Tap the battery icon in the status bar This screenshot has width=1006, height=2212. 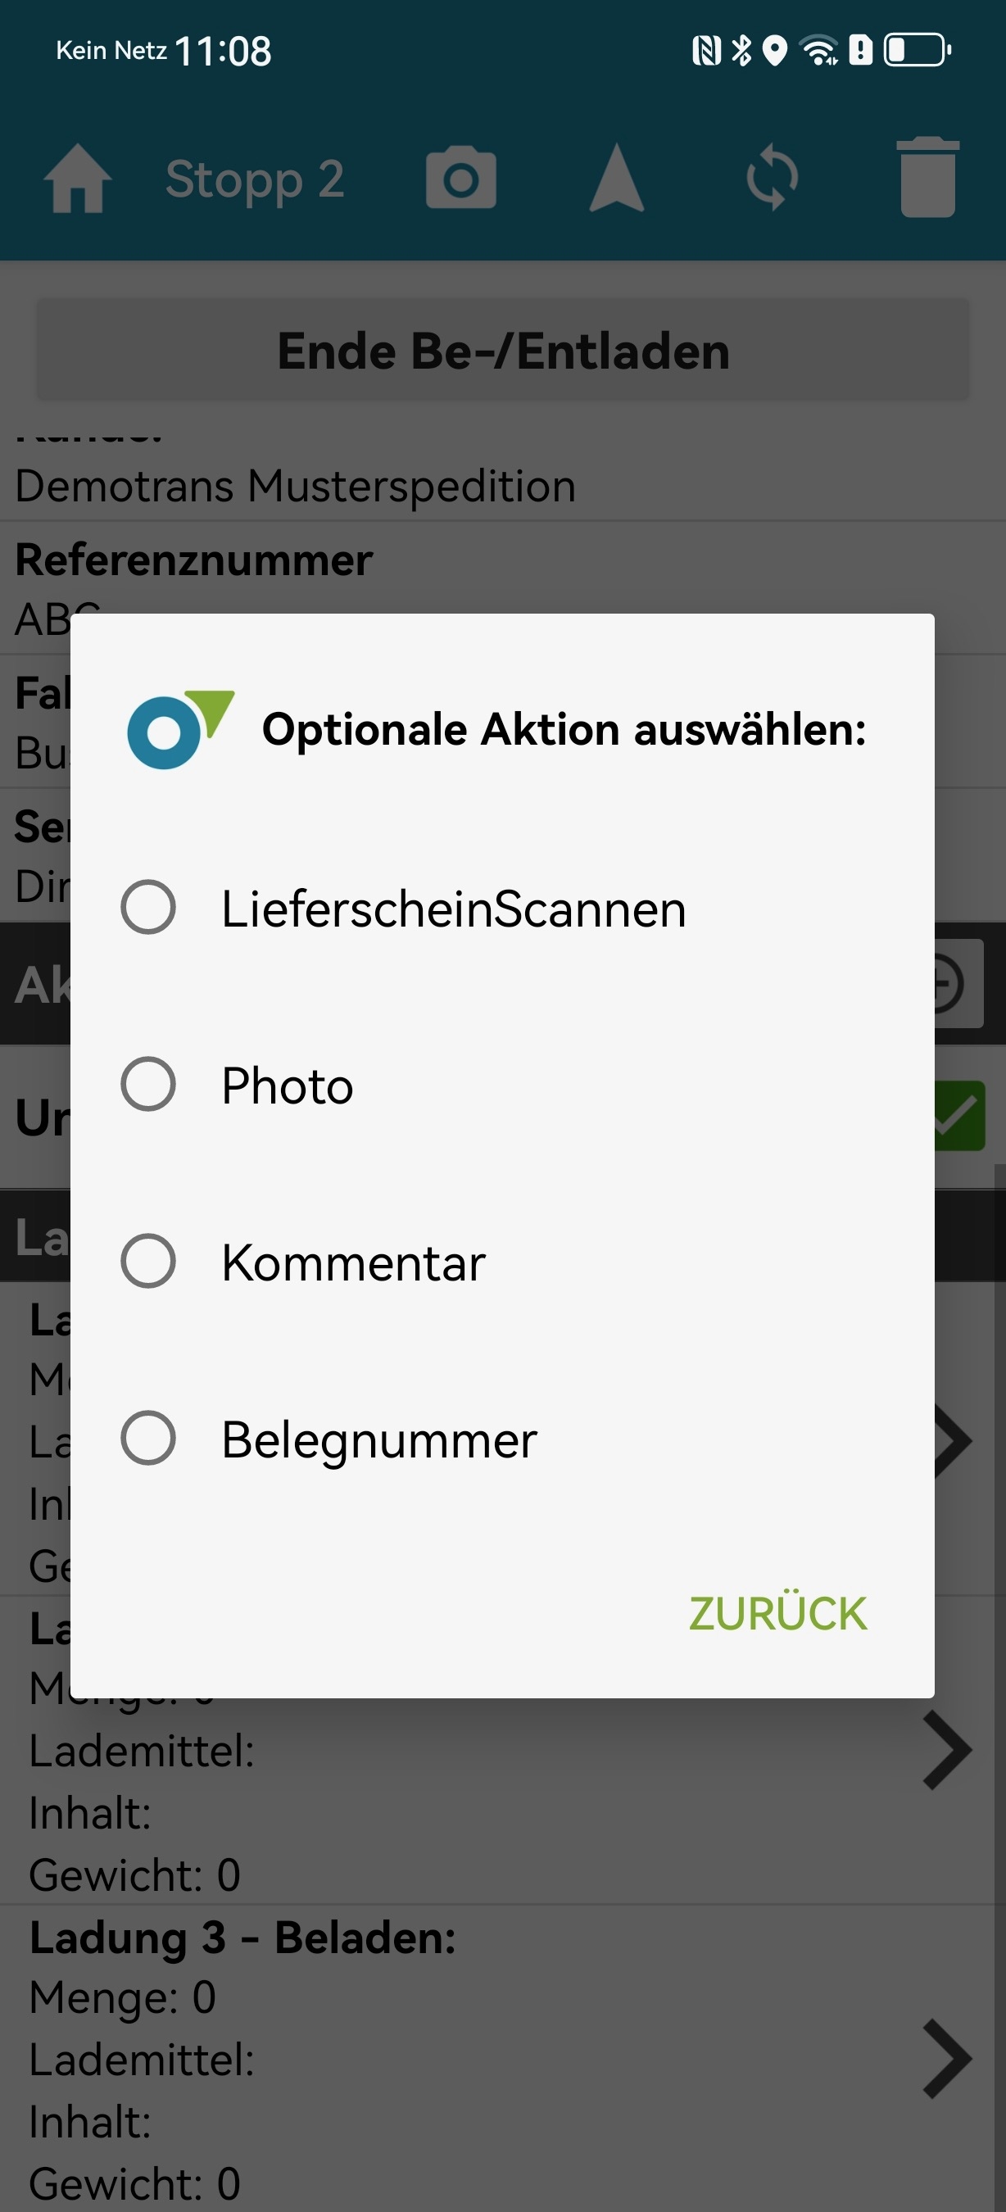(918, 50)
